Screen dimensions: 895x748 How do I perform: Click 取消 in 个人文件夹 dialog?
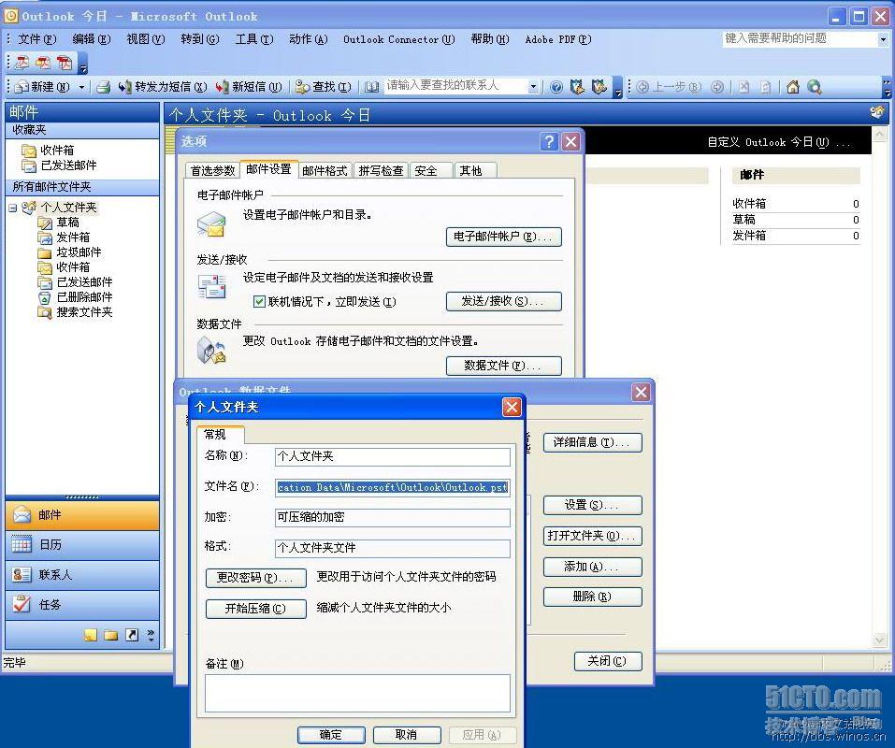tap(407, 735)
